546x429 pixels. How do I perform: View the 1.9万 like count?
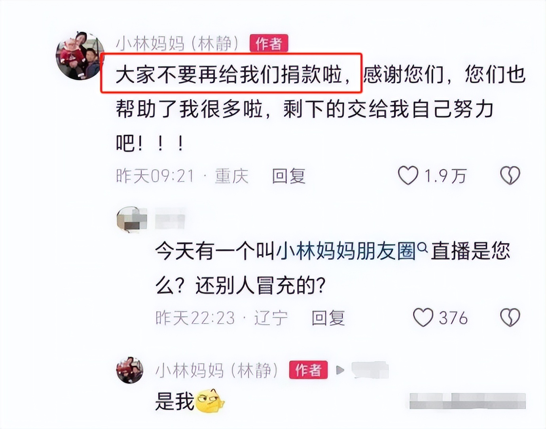point(446,176)
